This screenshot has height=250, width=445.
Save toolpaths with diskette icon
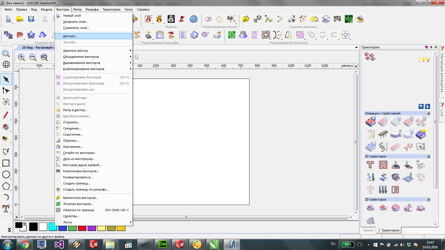pos(370,122)
